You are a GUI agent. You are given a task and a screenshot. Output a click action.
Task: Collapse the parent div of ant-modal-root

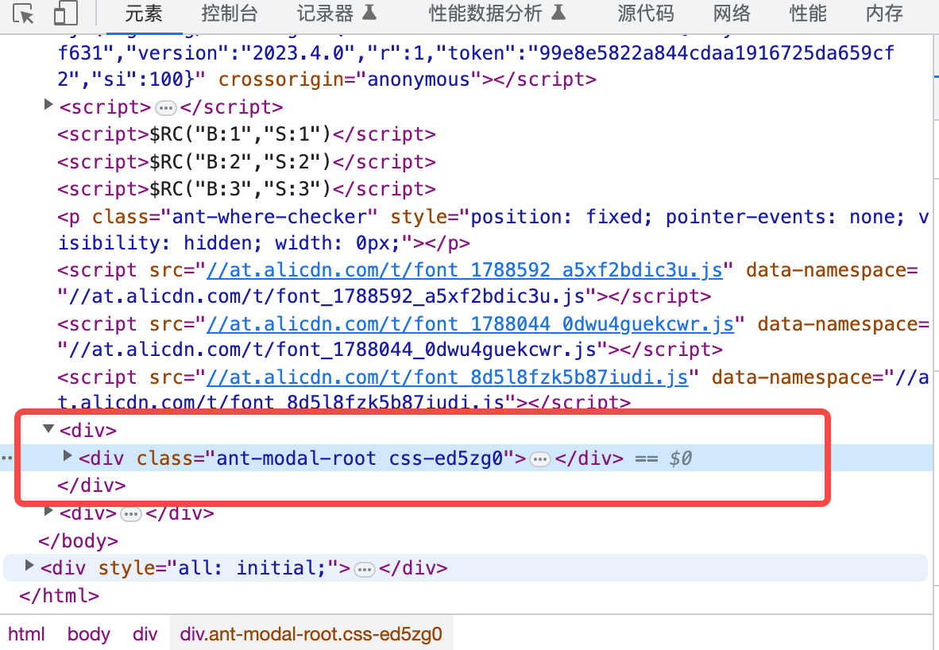pyautogui.click(x=48, y=428)
